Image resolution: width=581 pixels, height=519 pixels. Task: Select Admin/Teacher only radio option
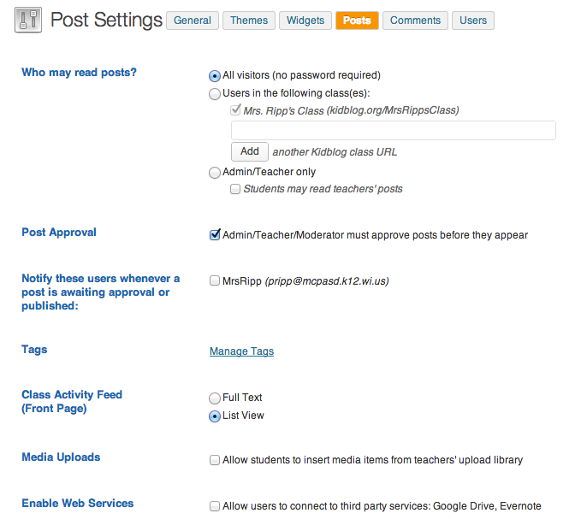click(x=215, y=172)
